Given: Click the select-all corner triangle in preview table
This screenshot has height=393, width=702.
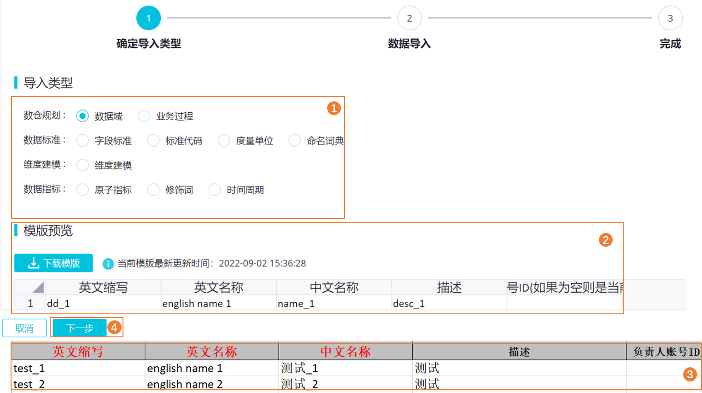Looking at the screenshot, I should click(x=38, y=287).
